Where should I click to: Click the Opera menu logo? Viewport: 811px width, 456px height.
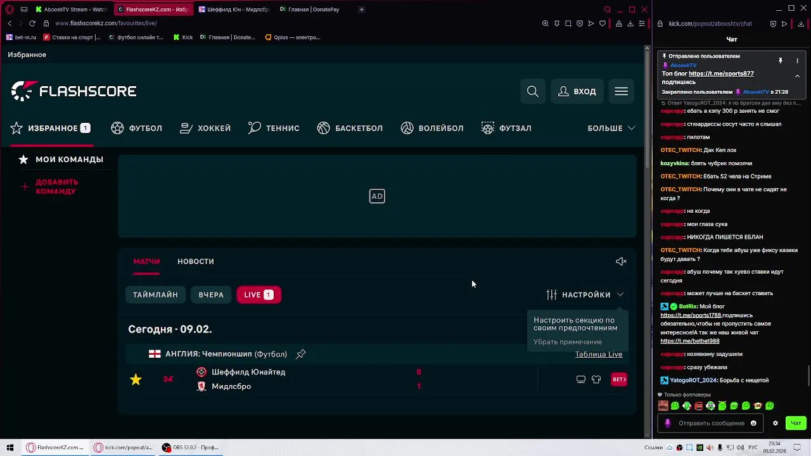[x=9, y=9]
